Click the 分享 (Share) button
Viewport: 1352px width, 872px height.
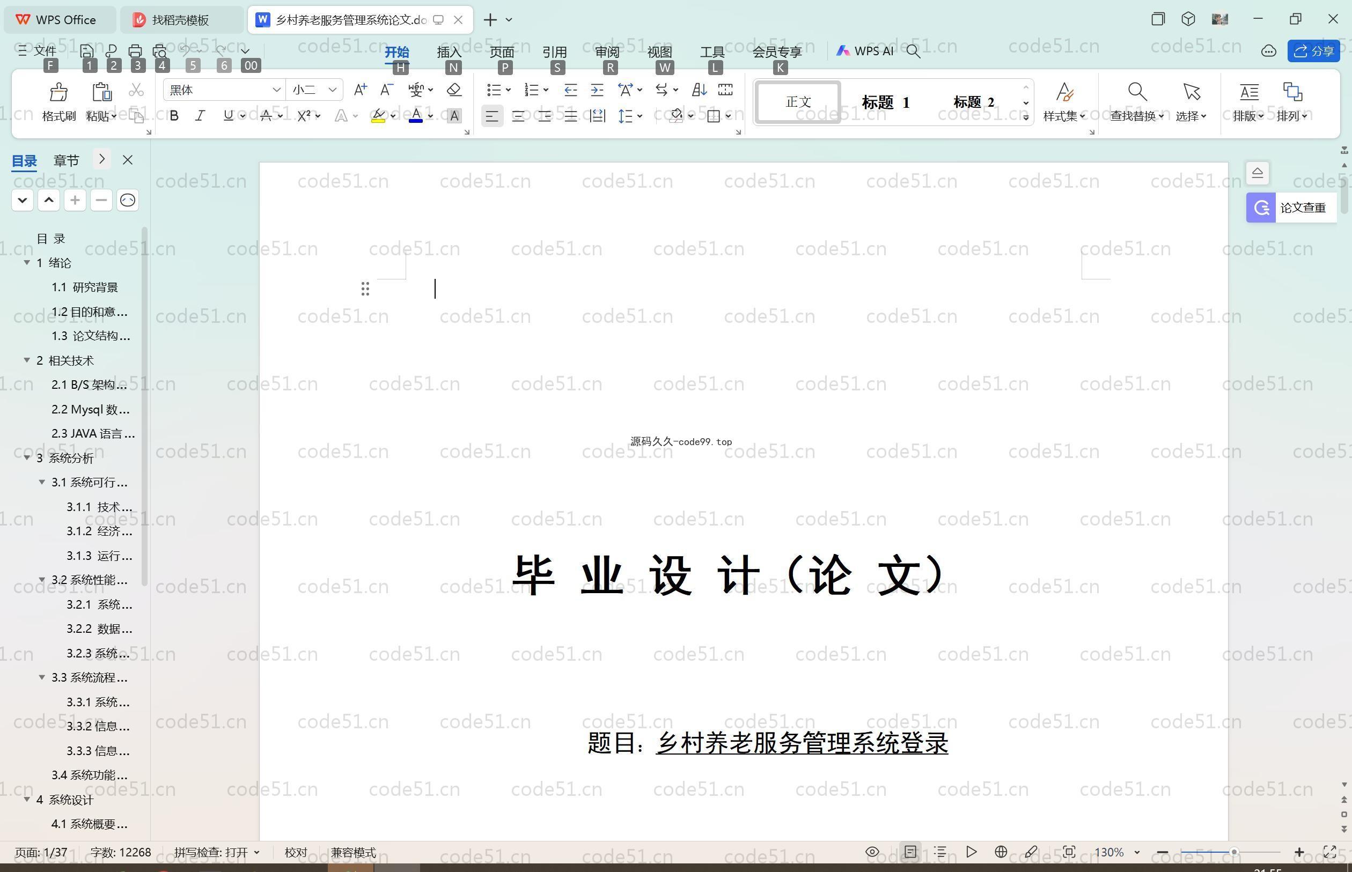pos(1313,51)
